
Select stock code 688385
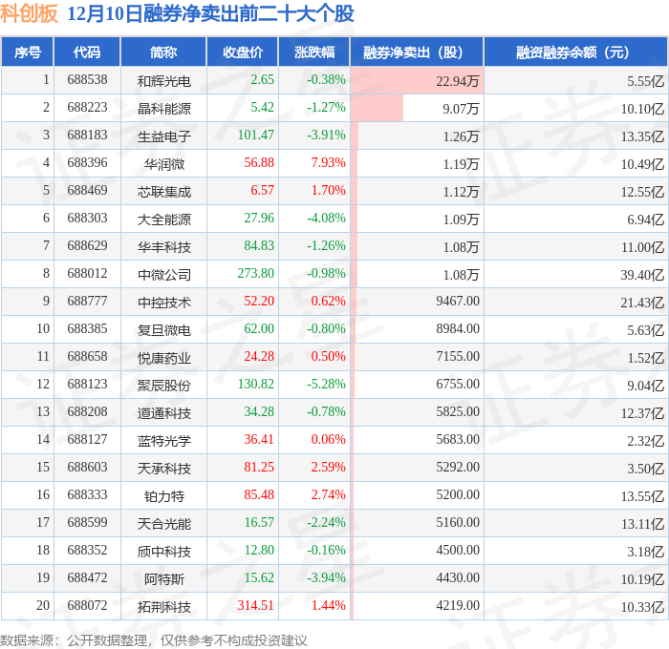(x=87, y=329)
